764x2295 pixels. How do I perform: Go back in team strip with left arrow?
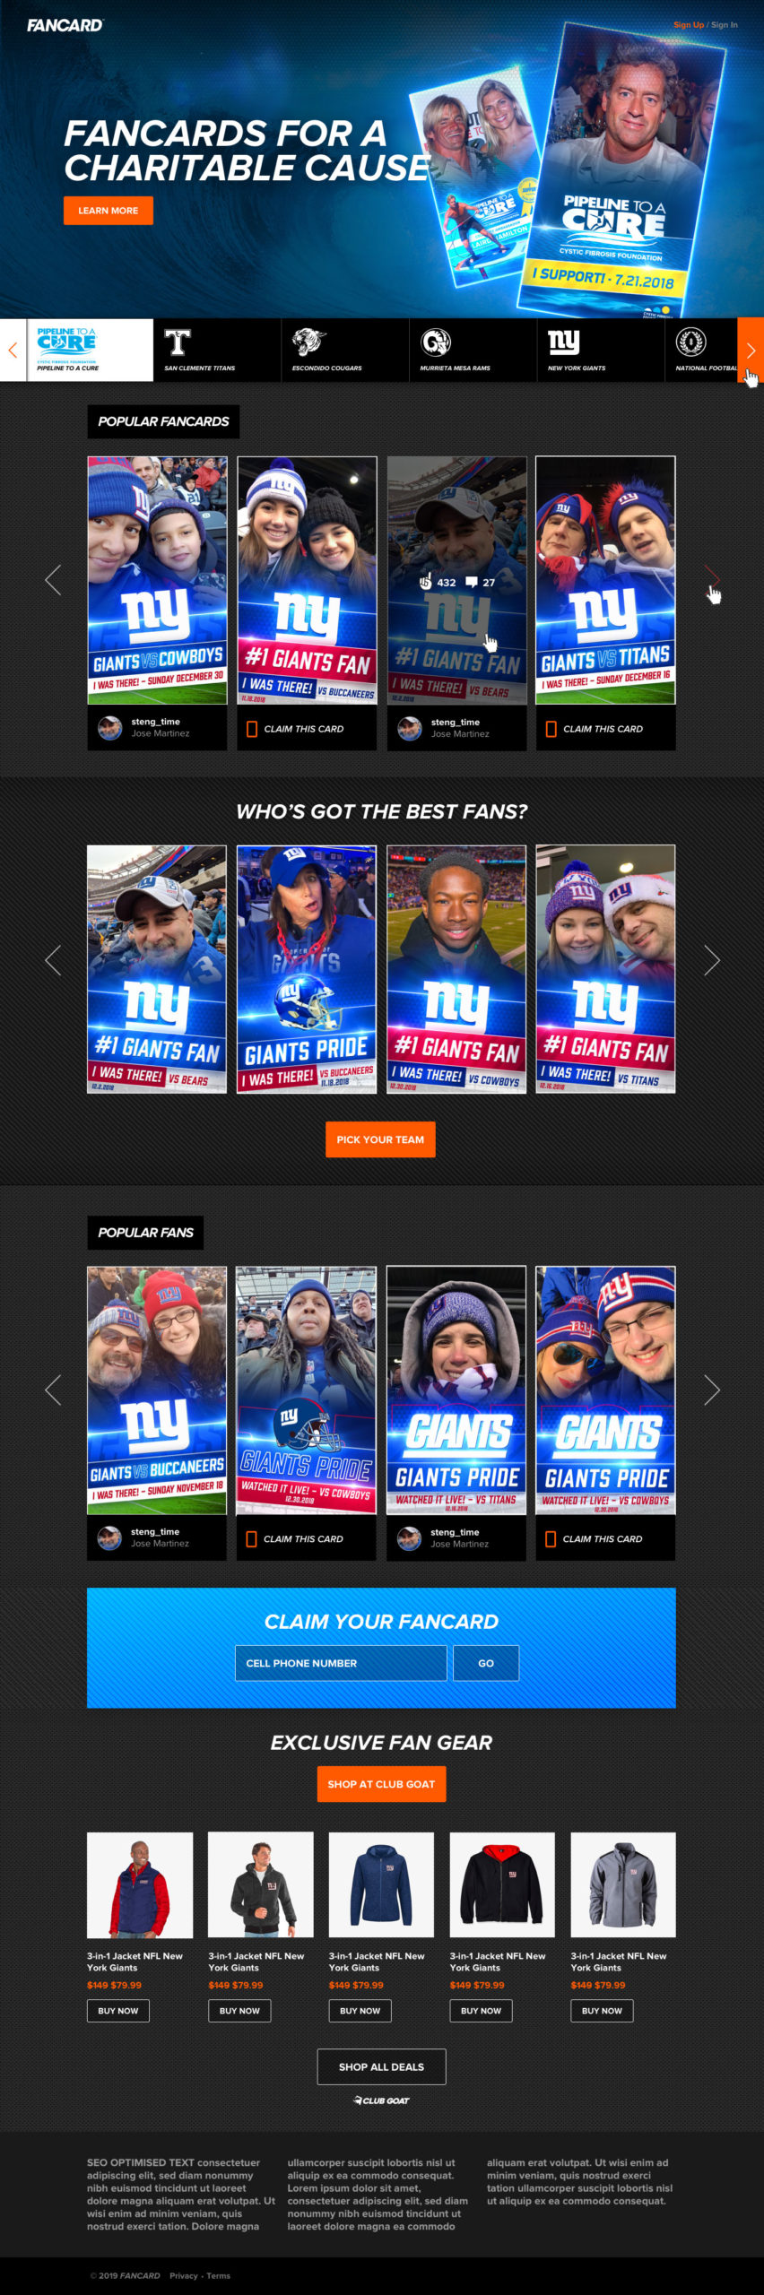(x=13, y=351)
